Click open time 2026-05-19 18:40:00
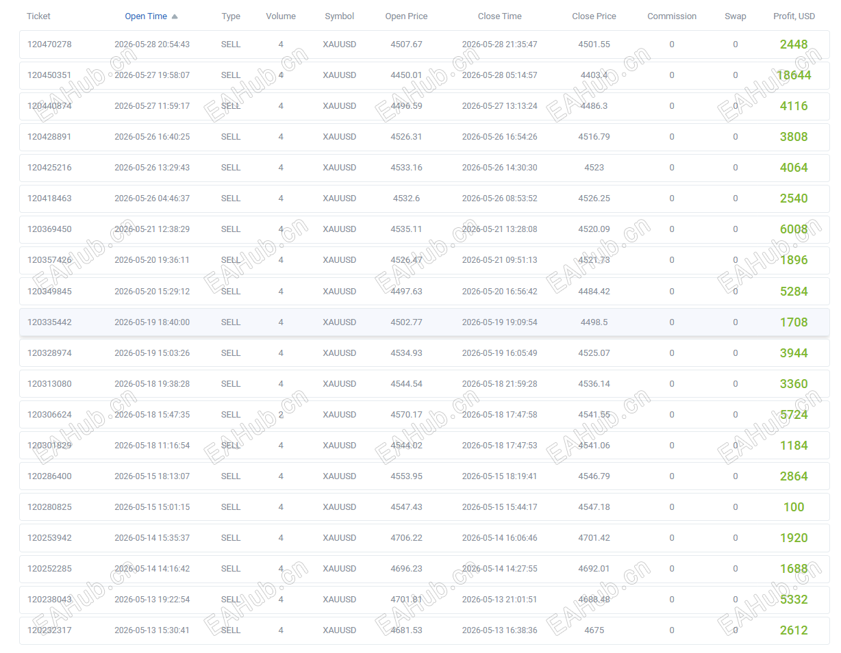 pyautogui.click(x=152, y=322)
